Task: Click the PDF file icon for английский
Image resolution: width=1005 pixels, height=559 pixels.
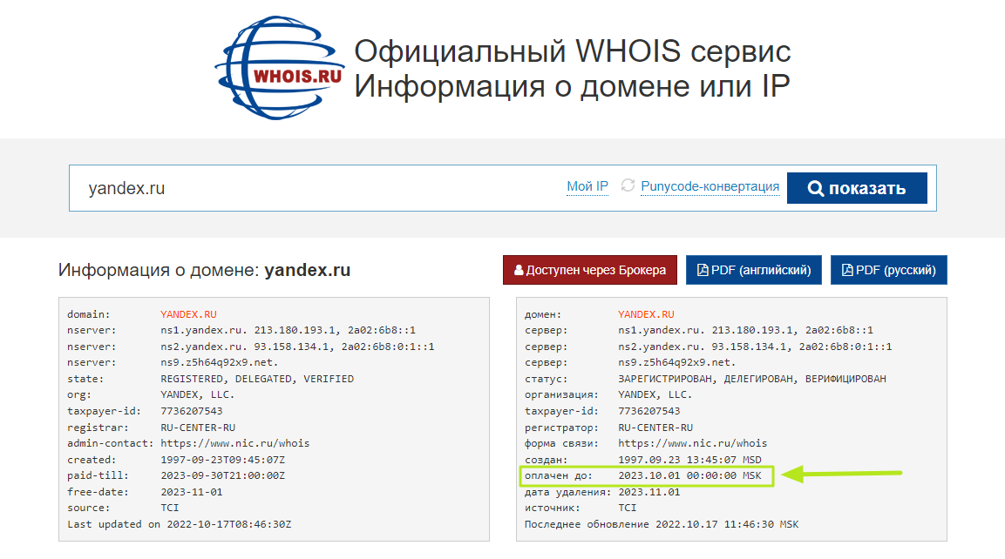Action: coord(703,270)
